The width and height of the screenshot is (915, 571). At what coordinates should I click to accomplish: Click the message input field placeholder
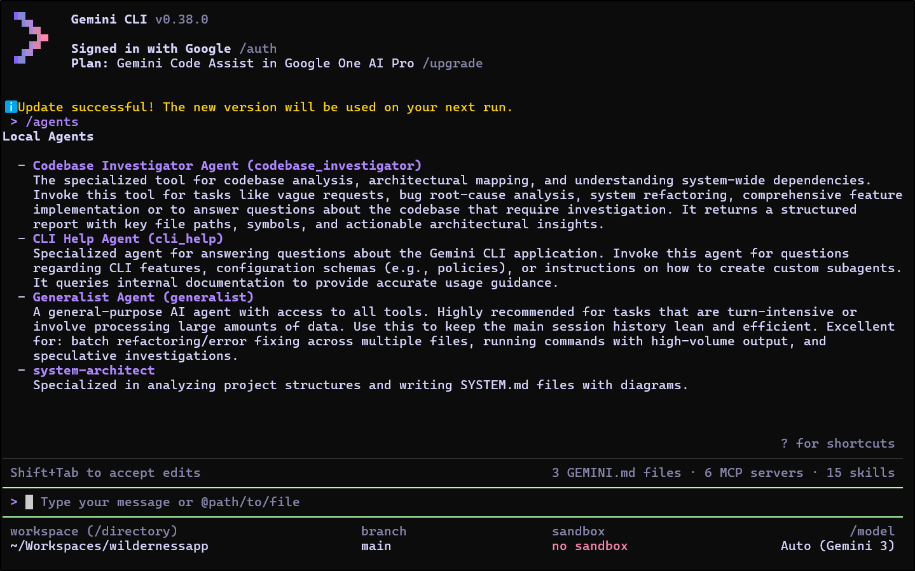[170, 502]
